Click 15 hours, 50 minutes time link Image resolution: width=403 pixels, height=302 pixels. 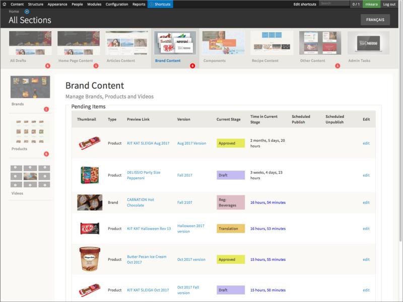coord(268,290)
